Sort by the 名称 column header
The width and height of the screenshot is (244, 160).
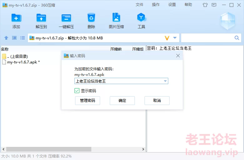tap(5, 49)
